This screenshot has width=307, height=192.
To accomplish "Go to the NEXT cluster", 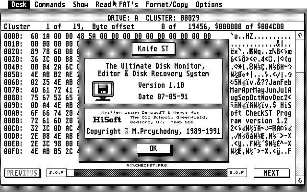I will pyautogui.click(x=271, y=173).
